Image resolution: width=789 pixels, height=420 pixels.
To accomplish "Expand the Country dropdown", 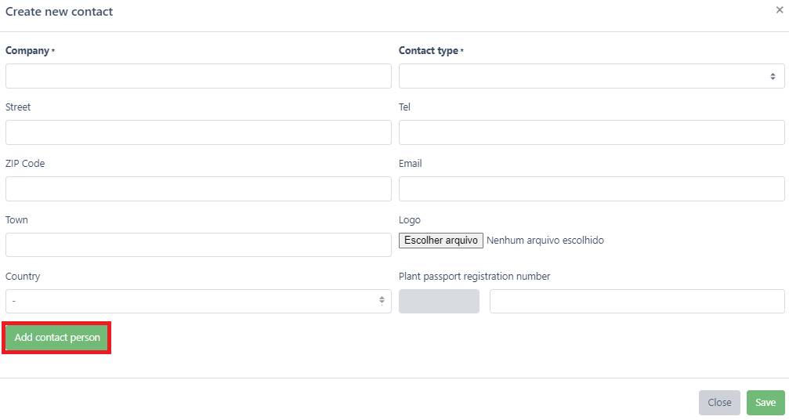I will click(x=198, y=301).
